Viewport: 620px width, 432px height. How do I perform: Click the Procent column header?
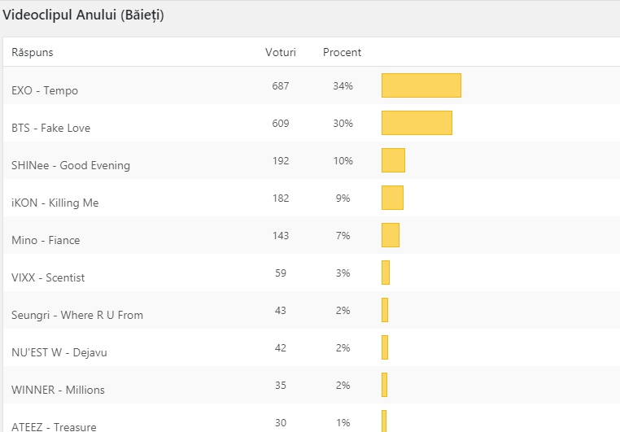click(x=342, y=52)
